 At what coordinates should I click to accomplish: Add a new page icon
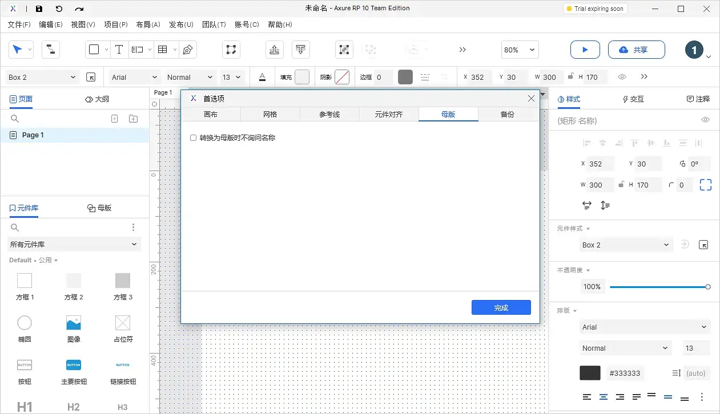coord(114,119)
